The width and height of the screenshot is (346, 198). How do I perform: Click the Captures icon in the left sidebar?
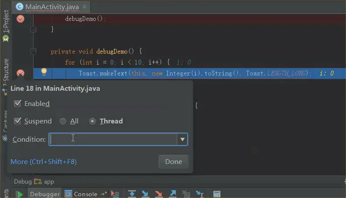point(5,138)
